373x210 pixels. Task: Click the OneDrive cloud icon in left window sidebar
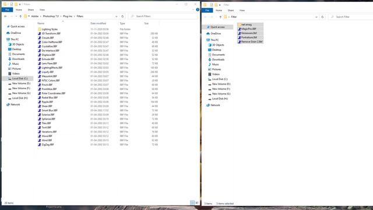pyautogui.click(x=8, y=33)
